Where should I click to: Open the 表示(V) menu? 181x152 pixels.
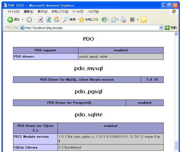click(43, 11)
